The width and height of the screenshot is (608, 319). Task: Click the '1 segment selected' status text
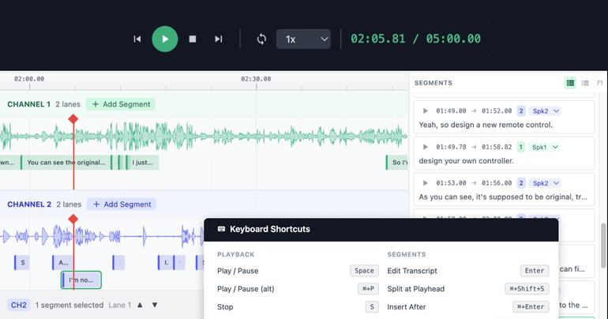69,305
